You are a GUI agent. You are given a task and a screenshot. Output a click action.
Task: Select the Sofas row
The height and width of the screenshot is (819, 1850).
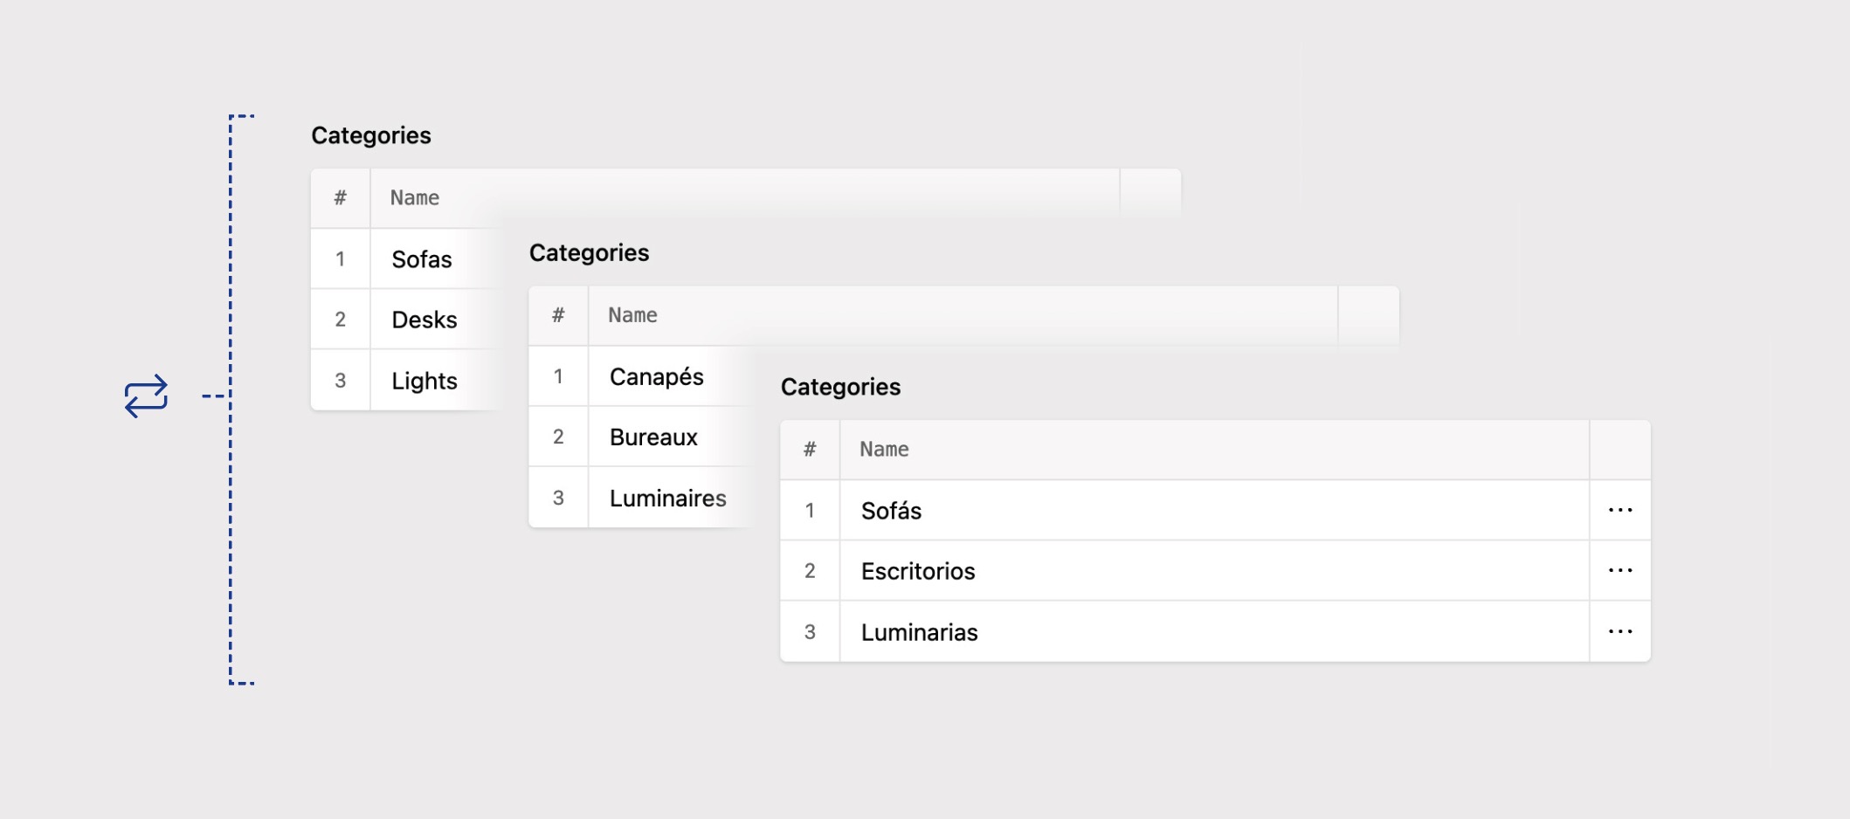(422, 259)
